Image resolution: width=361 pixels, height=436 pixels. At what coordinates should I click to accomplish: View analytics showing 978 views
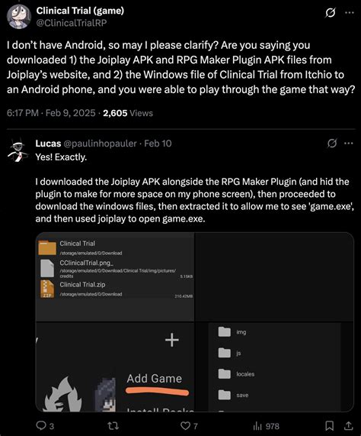266,426
